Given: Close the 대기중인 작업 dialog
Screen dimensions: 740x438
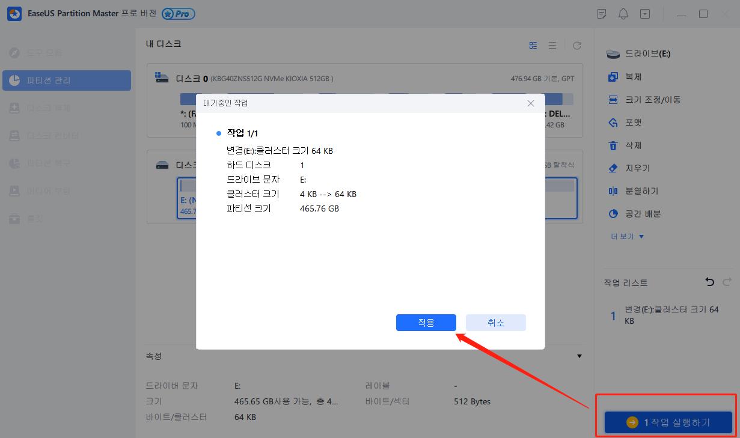Looking at the screenshot, I should click(531, 103).
